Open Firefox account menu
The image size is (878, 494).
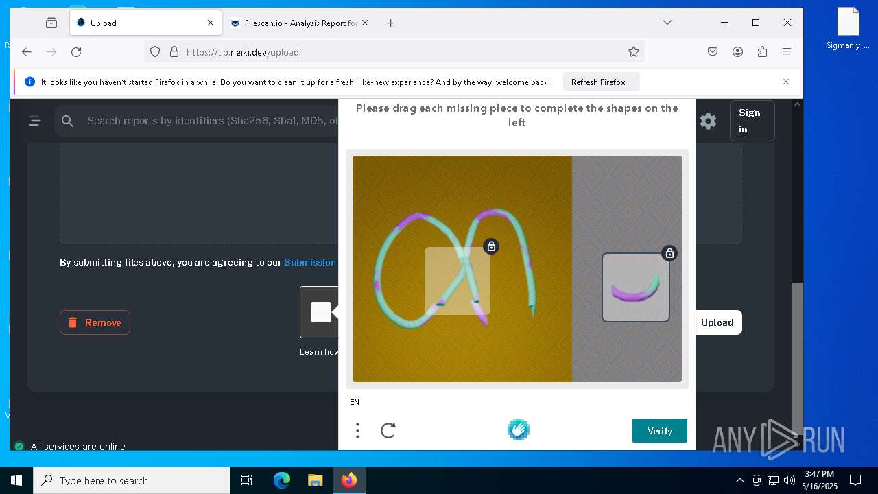[737, 51]
